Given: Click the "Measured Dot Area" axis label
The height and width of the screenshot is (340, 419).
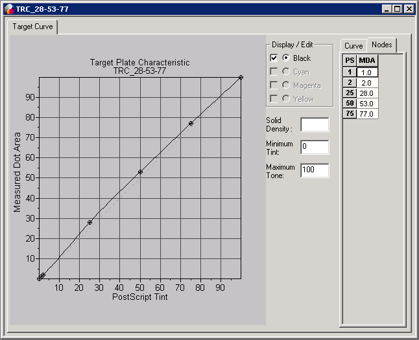Looking at the screenshot, I should coord(17,172).
